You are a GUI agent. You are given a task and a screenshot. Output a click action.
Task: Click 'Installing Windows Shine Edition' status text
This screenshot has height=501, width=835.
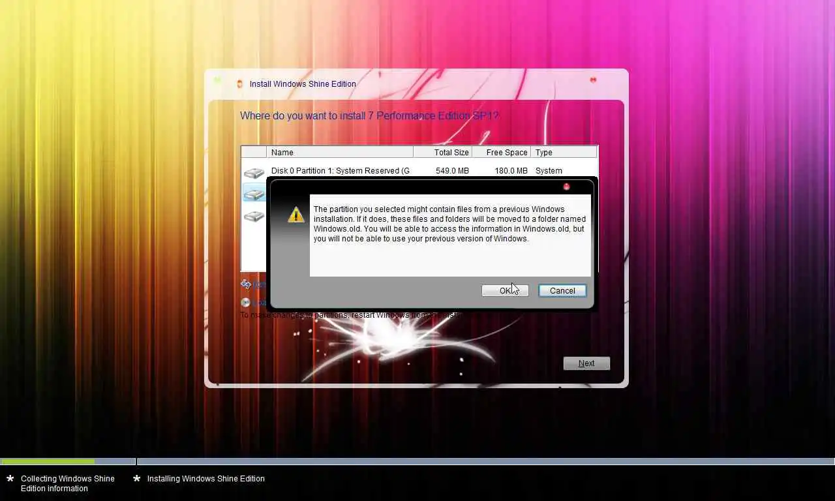[206, 479]
